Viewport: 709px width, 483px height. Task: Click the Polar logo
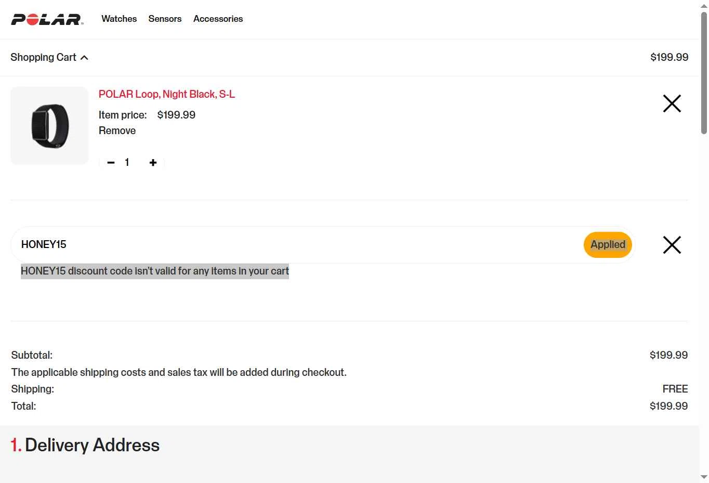pyautogui.click(x=47, y=19)
